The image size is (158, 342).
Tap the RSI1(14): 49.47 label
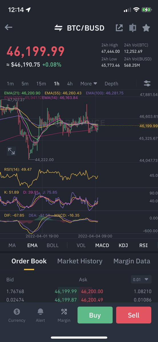click(x=18, y=169)
